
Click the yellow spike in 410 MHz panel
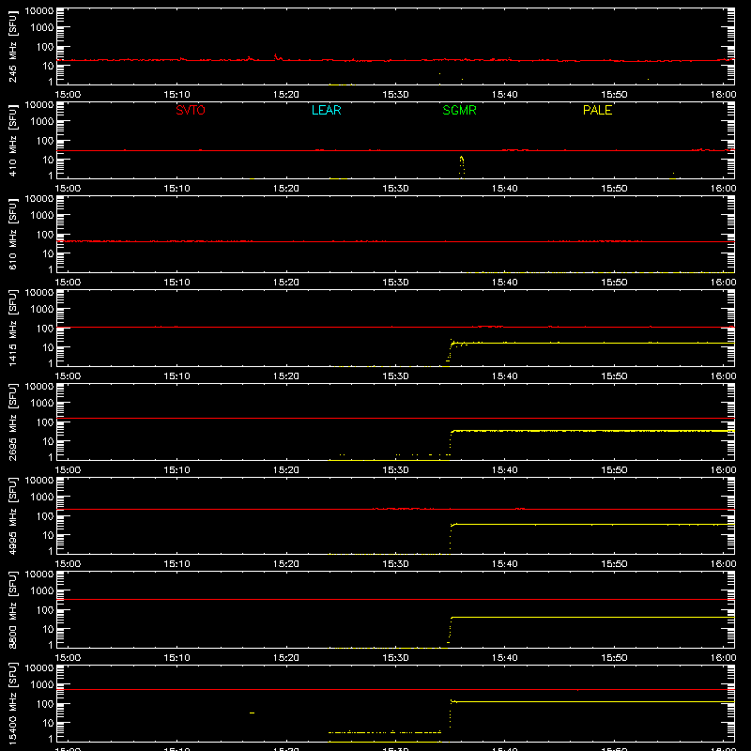pyautogui.click(x=461, y=165)
